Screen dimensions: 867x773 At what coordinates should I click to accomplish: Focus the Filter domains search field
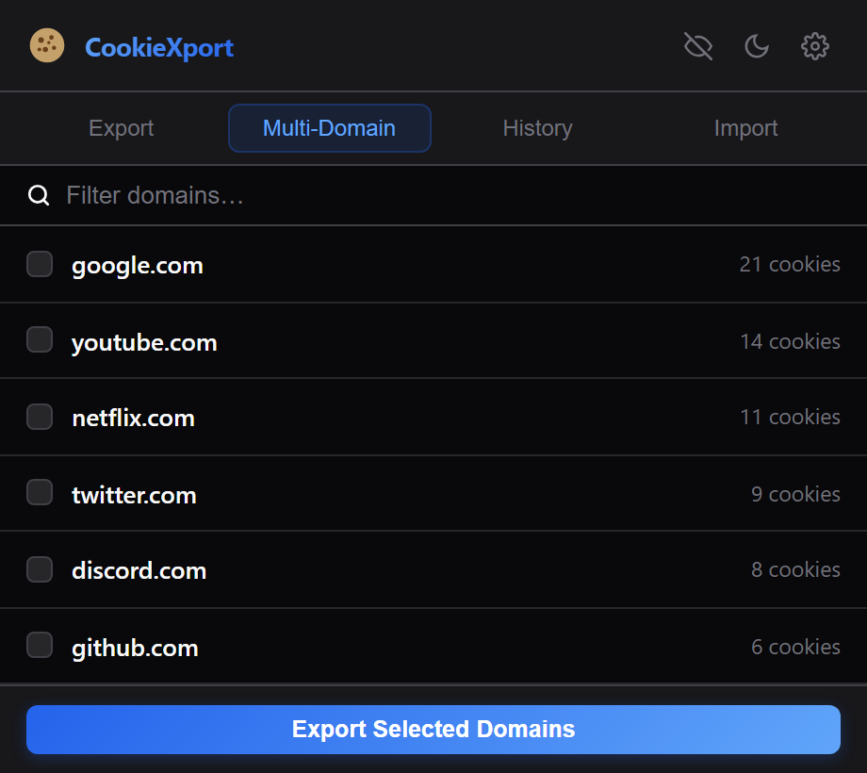[433, 195]
